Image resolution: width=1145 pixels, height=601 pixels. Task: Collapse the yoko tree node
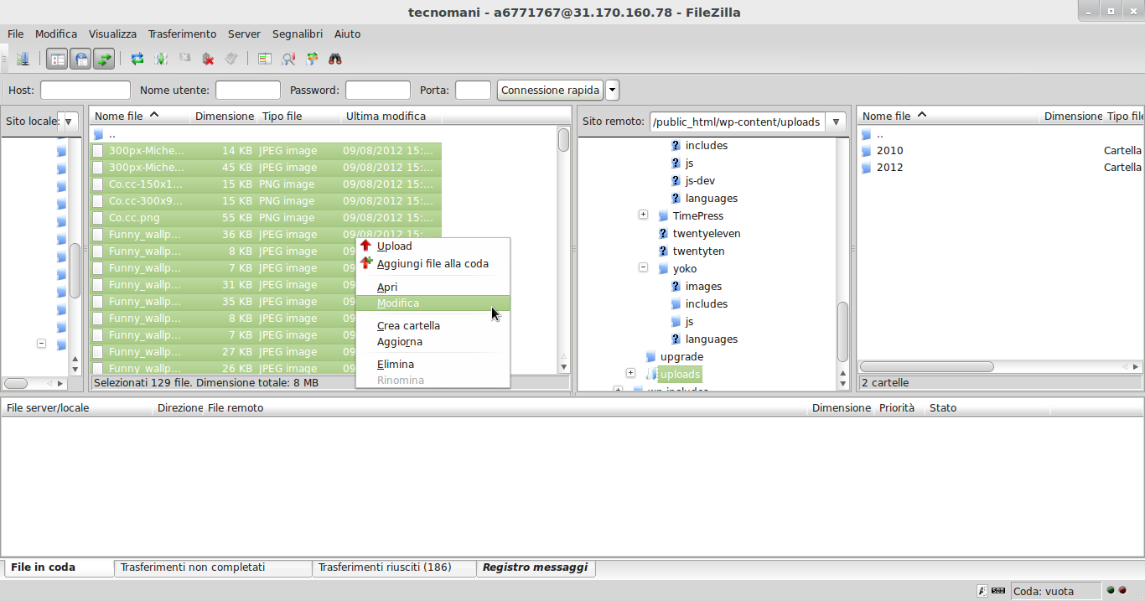tap(643, 267)
